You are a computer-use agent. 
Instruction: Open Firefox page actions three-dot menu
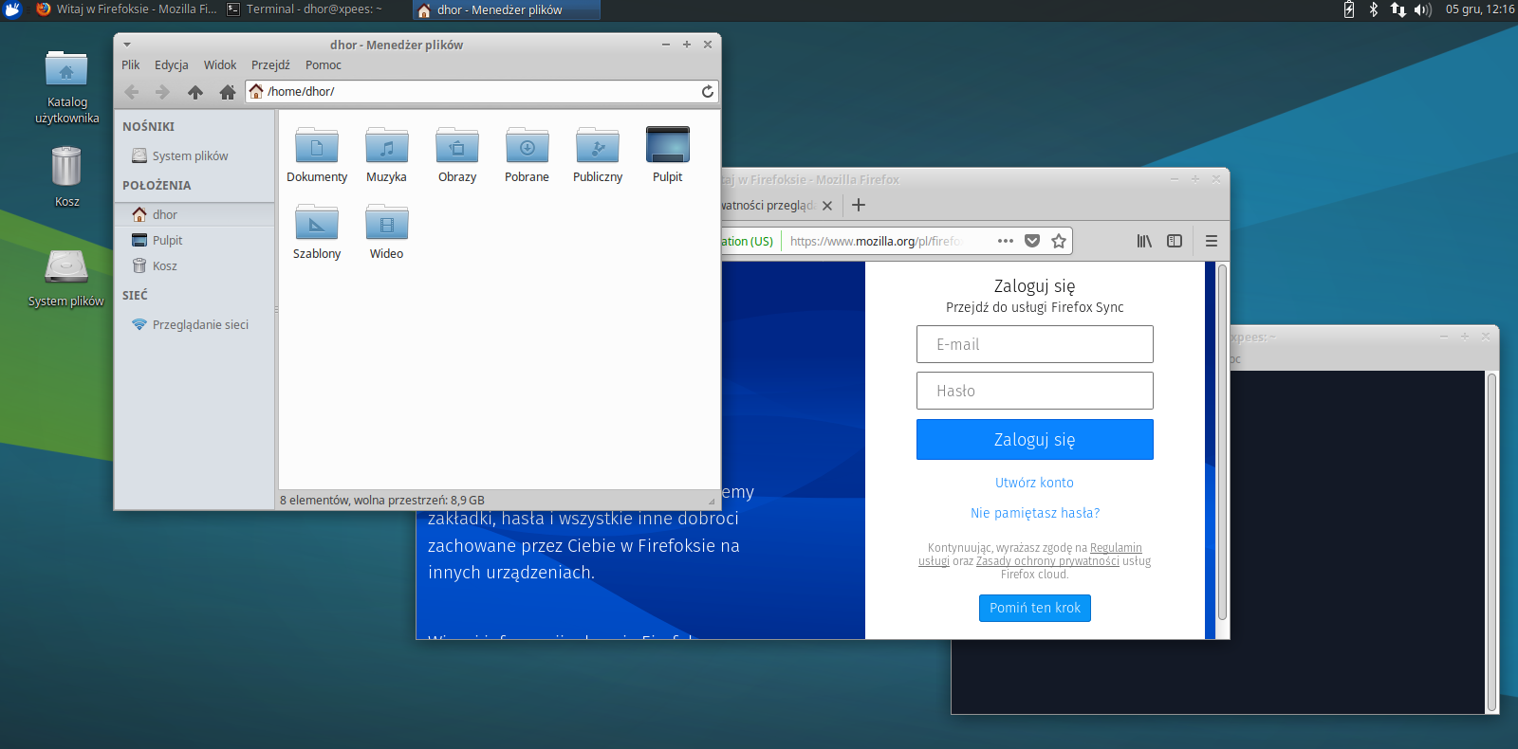[x=1006, y=241]
